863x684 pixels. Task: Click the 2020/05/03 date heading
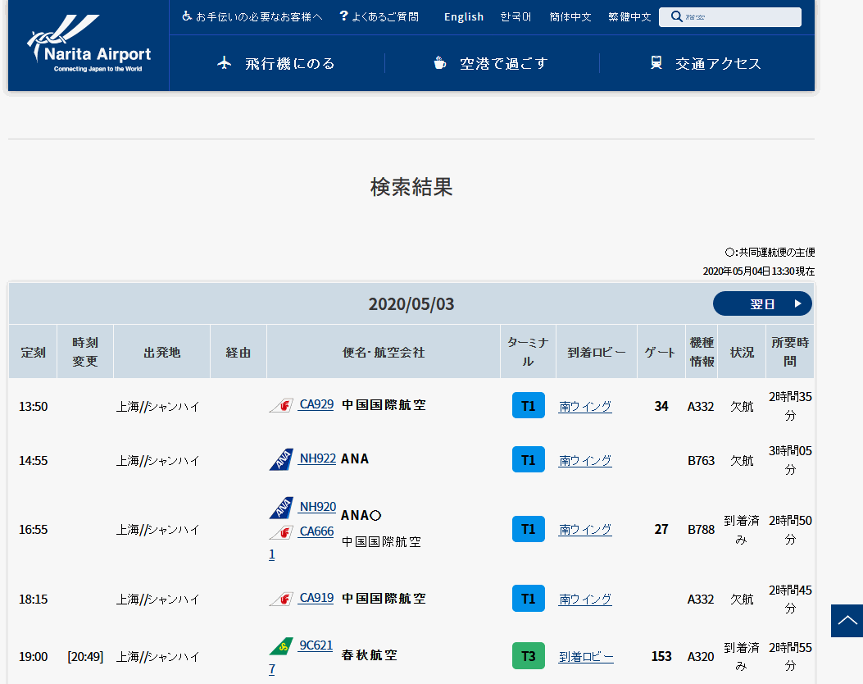411,304
